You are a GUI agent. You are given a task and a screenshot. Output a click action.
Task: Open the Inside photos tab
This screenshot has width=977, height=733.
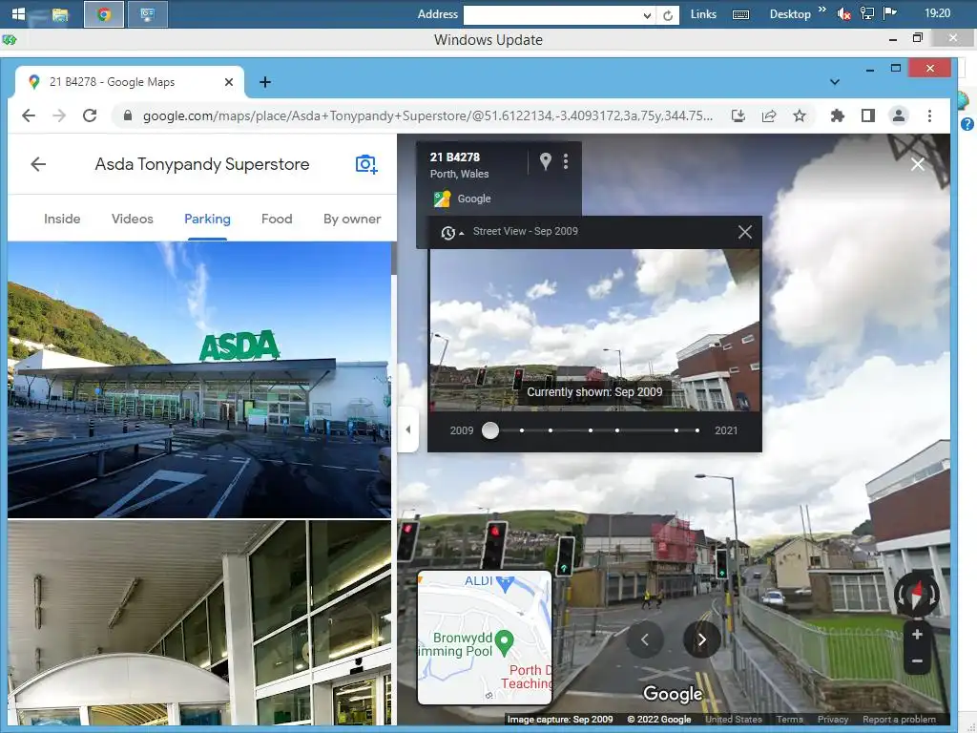[x=62, y=219]
